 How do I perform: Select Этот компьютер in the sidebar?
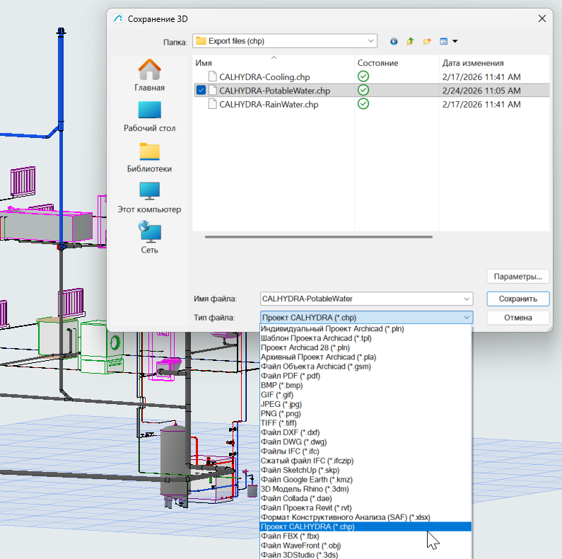(149, 197)
